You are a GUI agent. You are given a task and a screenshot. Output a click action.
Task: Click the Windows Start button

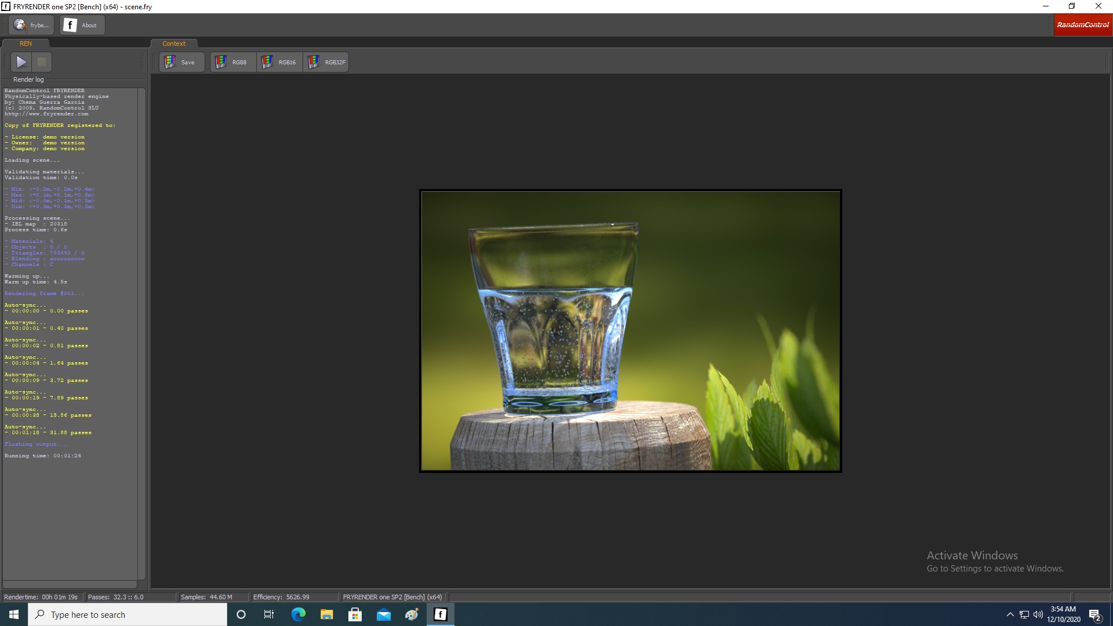click(14, 614)
